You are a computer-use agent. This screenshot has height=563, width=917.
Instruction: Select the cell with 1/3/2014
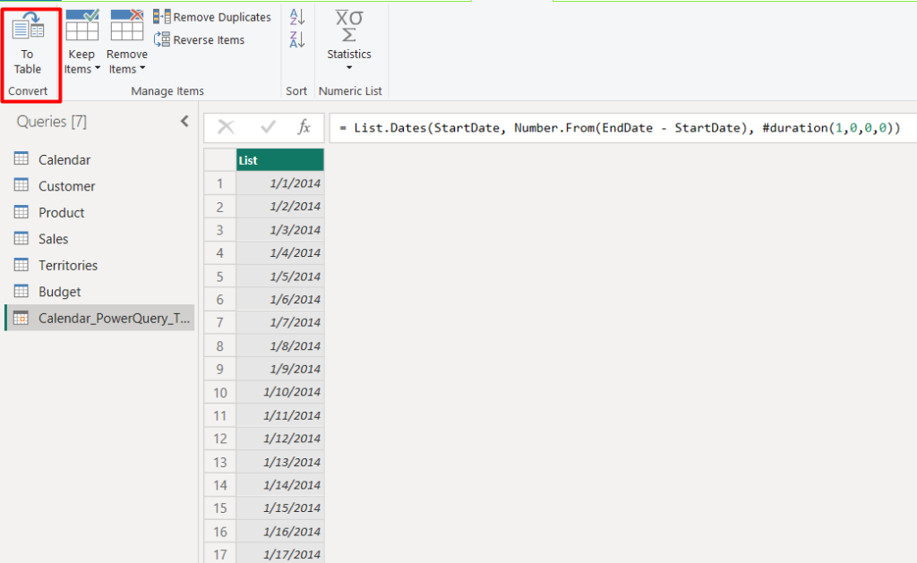280,230
